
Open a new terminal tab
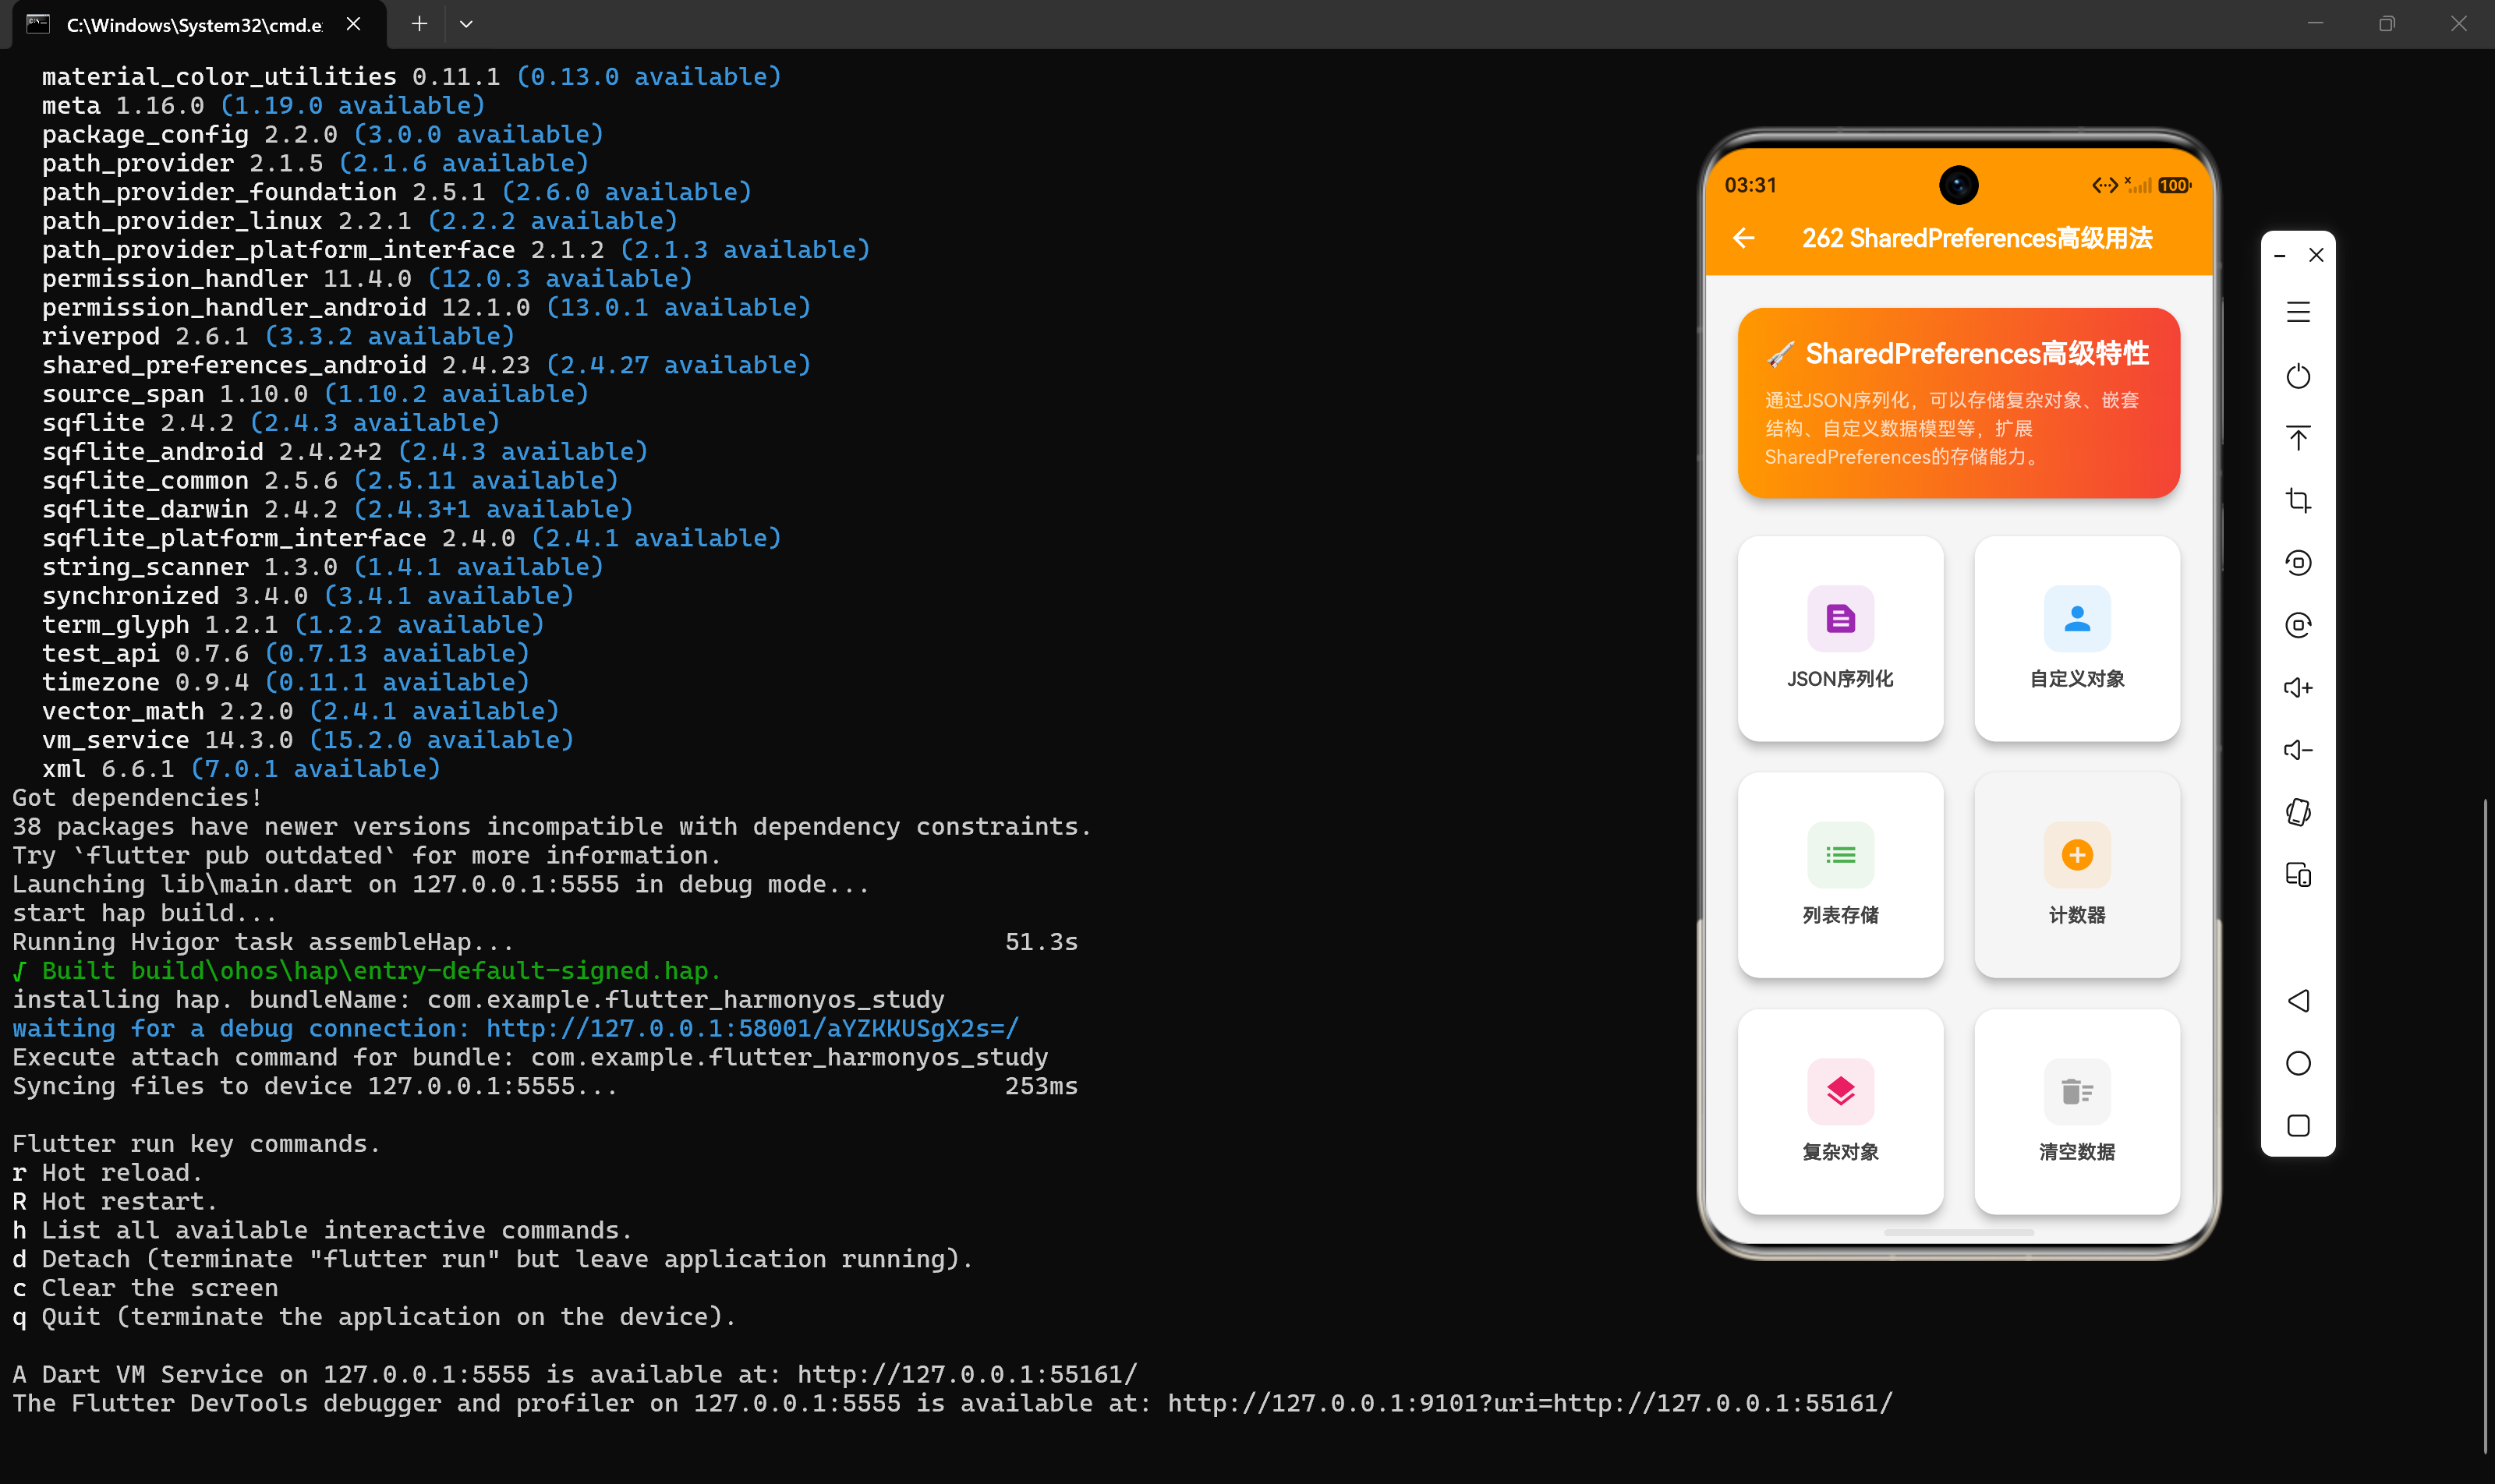pyautogui.click(x=419, y=24)
